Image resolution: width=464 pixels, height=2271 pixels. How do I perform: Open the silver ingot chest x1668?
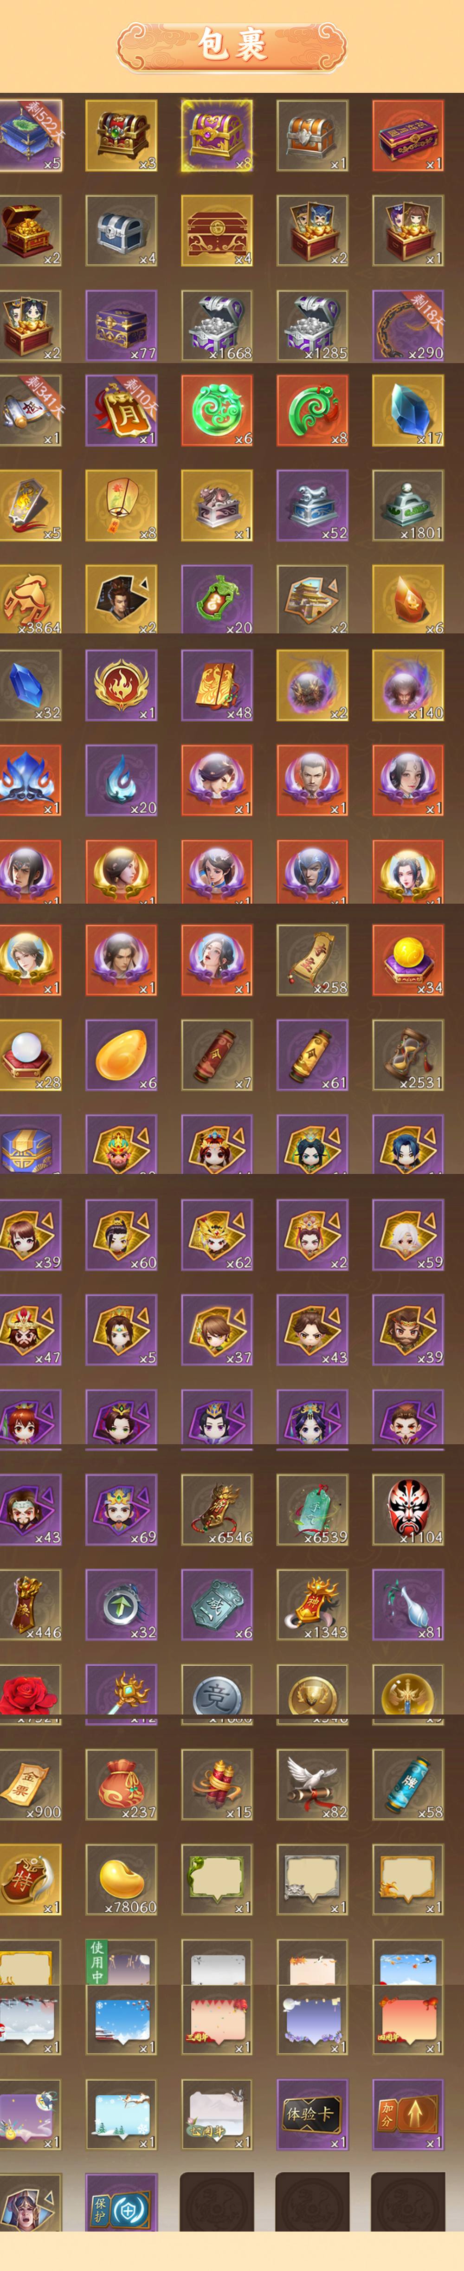pos(217,325)
